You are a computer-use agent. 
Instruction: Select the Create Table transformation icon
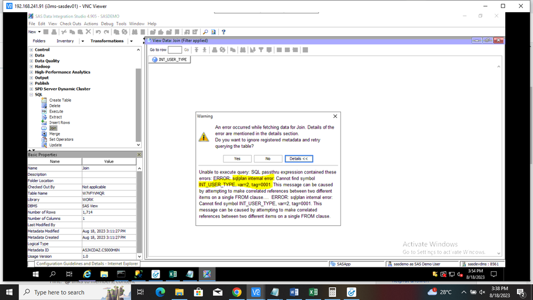44,100
